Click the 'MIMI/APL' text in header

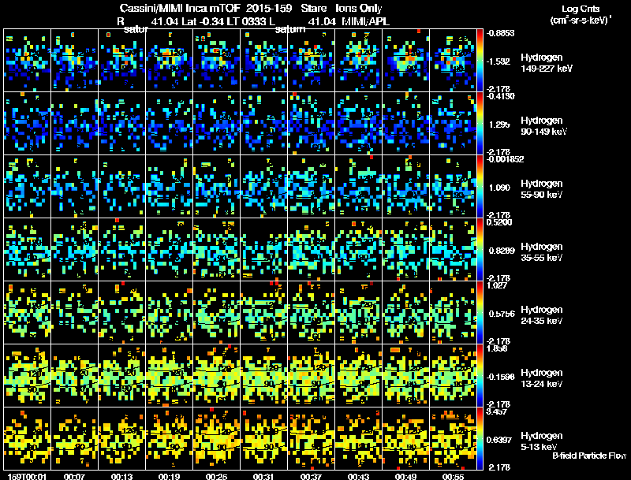click(366, 21)
